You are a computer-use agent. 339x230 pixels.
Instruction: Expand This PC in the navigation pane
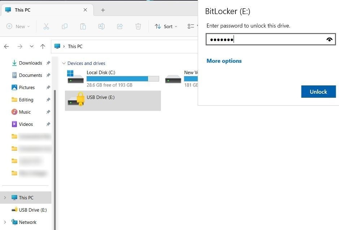4,198
